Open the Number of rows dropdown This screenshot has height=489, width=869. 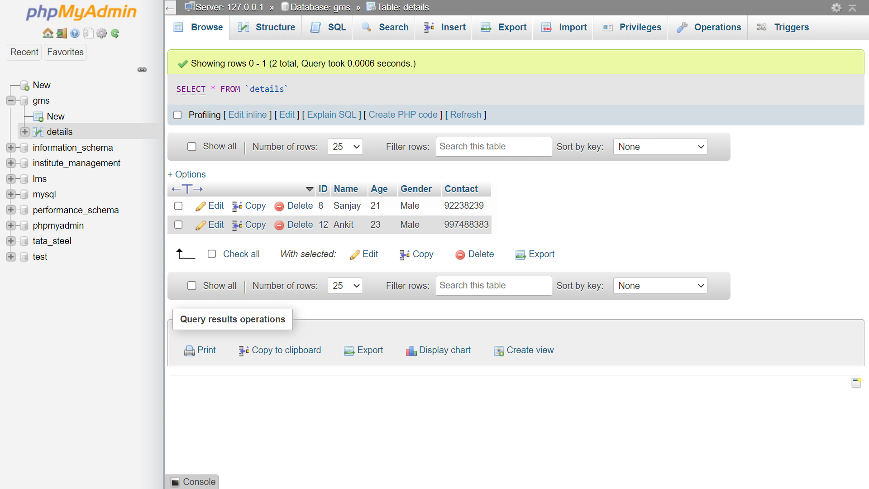coord(345,147)
